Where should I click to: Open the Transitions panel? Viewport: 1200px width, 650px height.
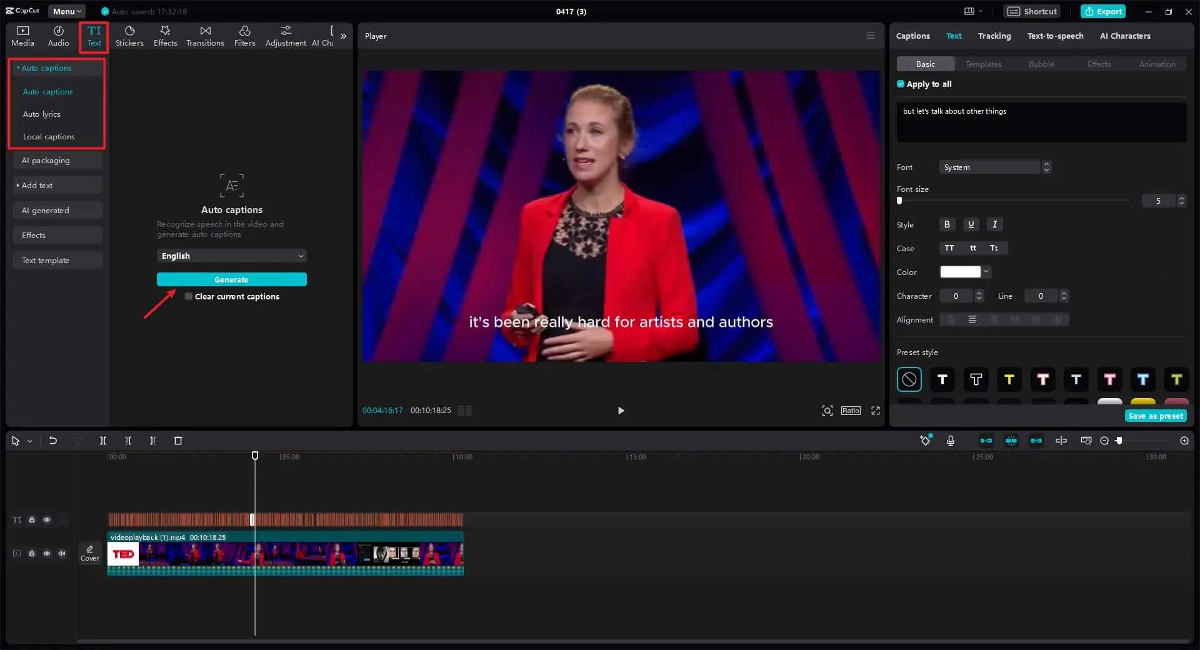[x=205, y=36]
